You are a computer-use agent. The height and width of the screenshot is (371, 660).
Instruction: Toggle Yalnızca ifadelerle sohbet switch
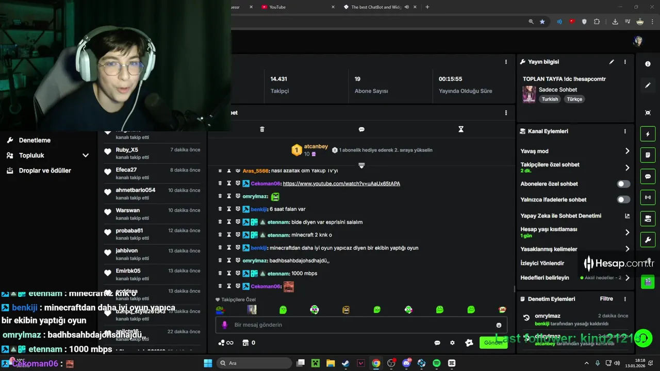coord(623,200)
